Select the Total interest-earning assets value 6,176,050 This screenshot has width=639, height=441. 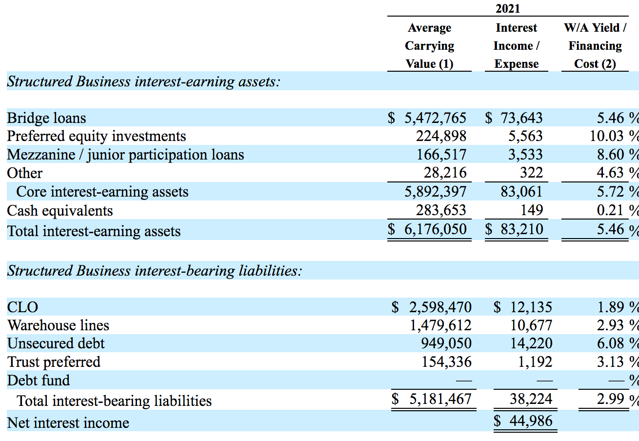pos(436,229)
